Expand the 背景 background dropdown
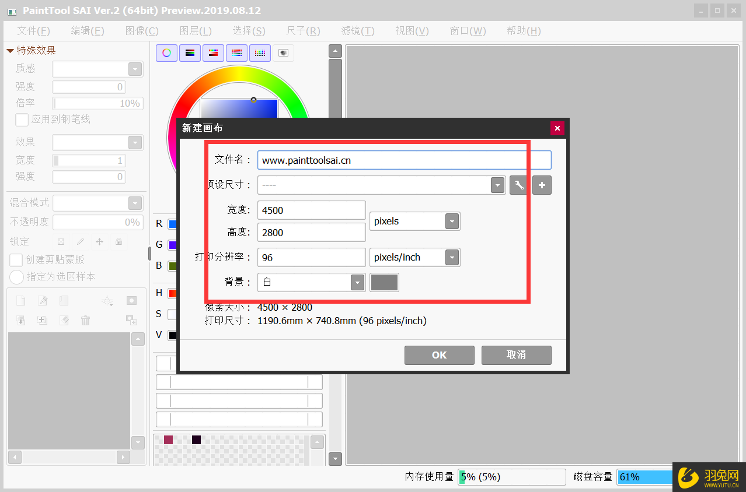Viewport: 746px width, 492px height. [357, 283]
